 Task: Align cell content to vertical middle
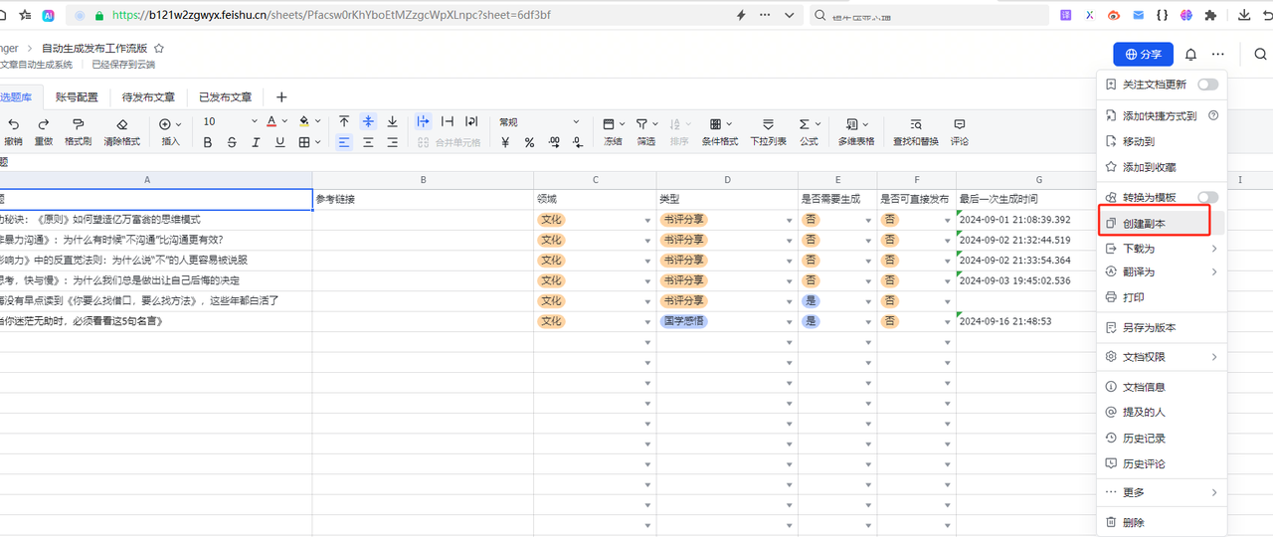(x=368, y=121)
